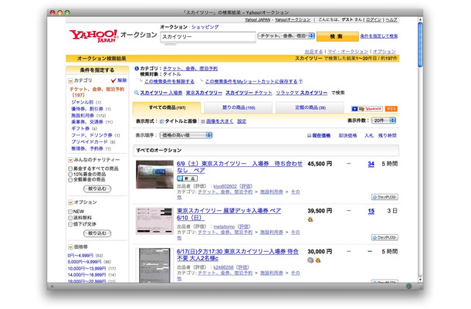Viewport: 471px width, 309px height.
Task: Click the scrollbar up arrow
Action: [420, 19]
